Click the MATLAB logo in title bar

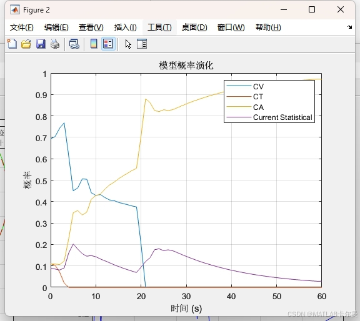[15, 10]
